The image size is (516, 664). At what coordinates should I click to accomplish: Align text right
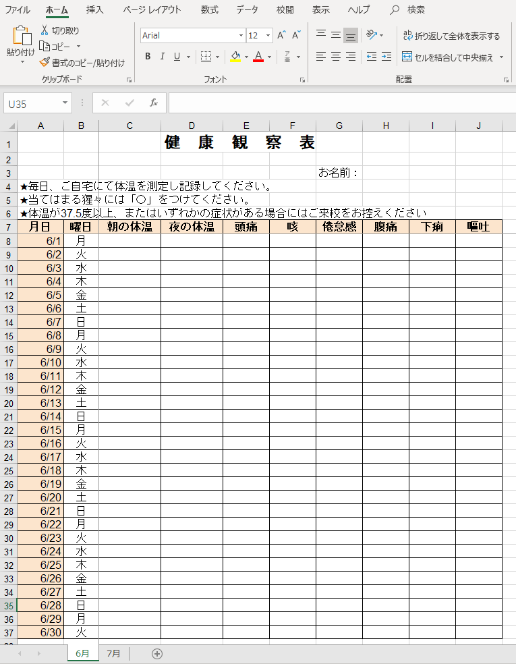pyautogui.click(x=351, y=56)
